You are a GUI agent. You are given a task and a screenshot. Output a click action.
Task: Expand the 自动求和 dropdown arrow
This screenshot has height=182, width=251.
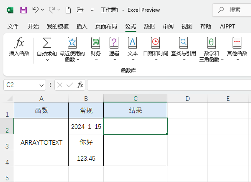pos(47,60)
